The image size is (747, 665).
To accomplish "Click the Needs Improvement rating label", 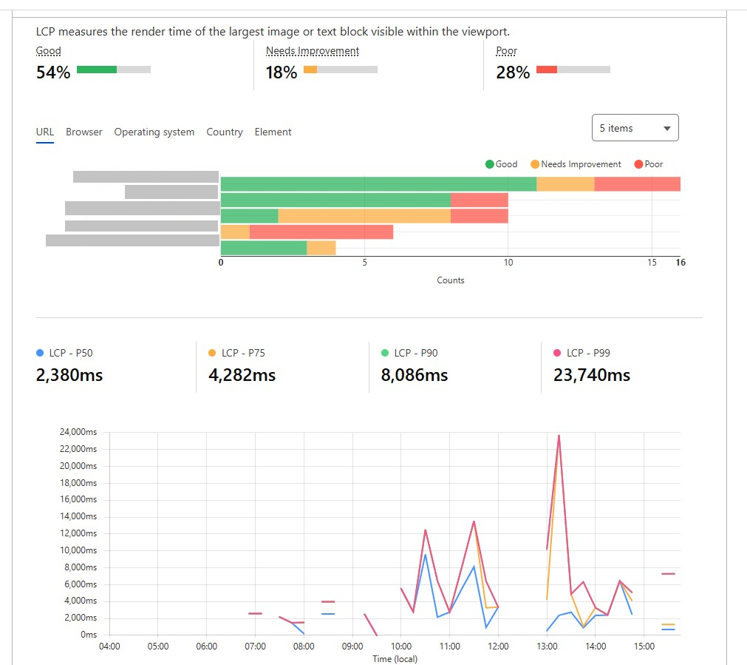I will pos(313,50).
